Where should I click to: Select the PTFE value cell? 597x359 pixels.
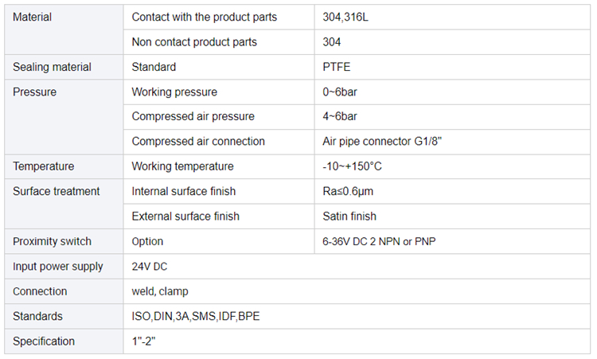[x=452, y=67]
